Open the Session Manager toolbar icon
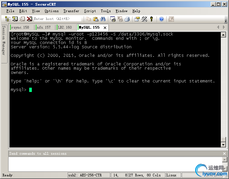Screen dimensions: 229x179 8,19
